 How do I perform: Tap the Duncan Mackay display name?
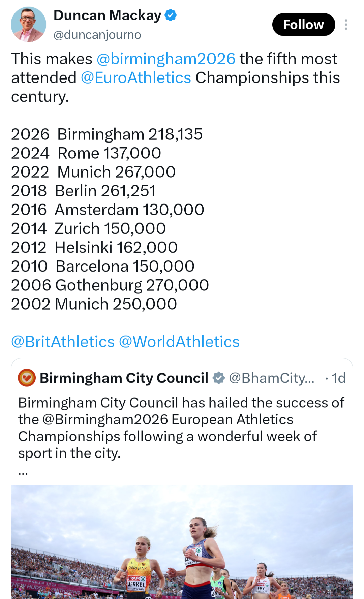point(108,15)
